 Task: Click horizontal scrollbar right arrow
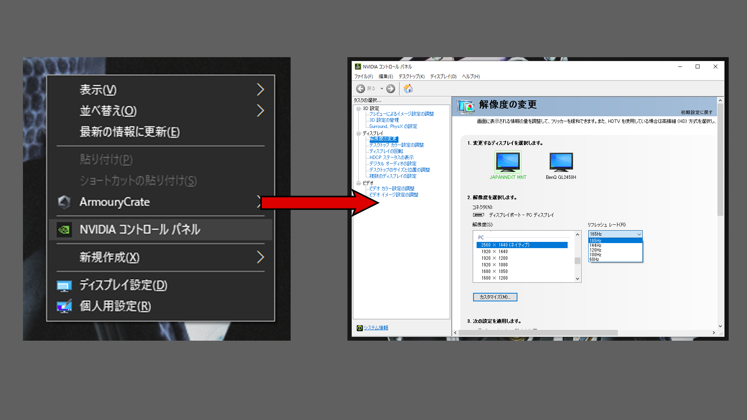[x=714, y=333]
